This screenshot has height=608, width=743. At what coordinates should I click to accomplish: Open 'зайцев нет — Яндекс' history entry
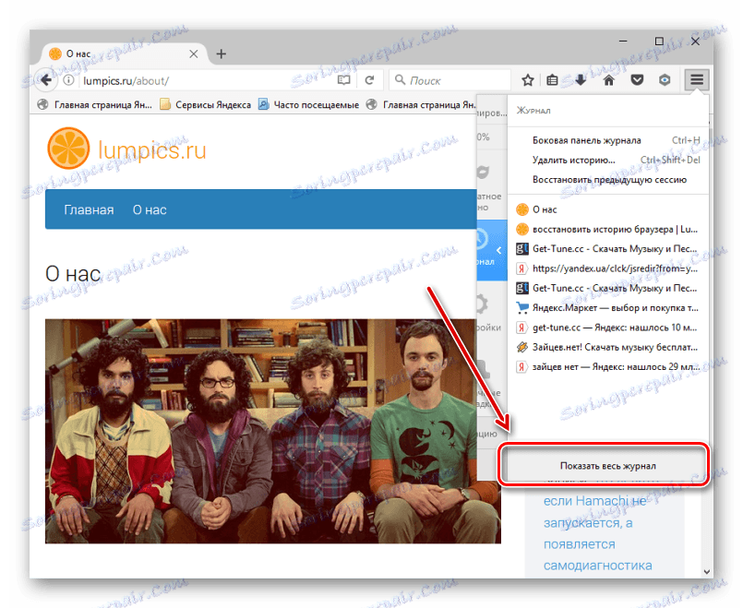coord(608,367)
